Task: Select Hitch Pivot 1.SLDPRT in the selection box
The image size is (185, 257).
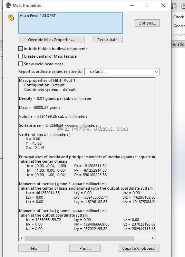Action: point(38,16)
